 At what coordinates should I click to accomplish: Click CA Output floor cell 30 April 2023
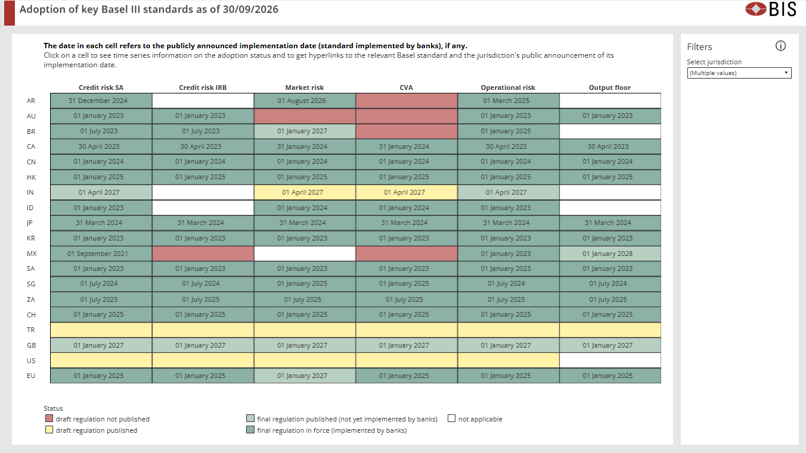click(610, 146)
